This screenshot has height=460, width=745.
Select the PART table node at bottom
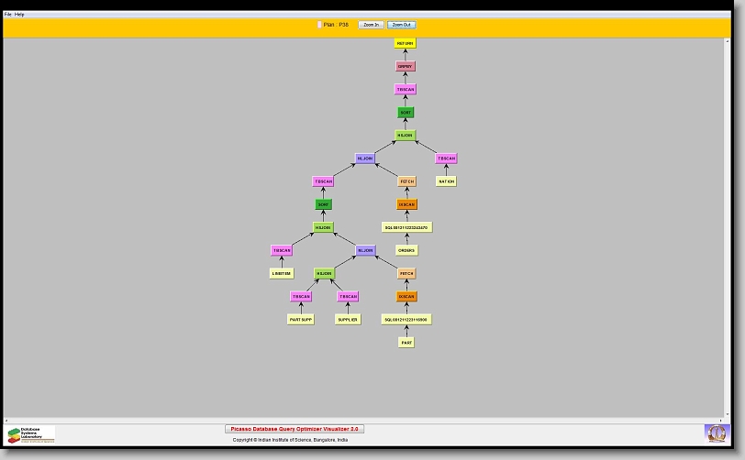pyautogui.click(x=406, y=343)
